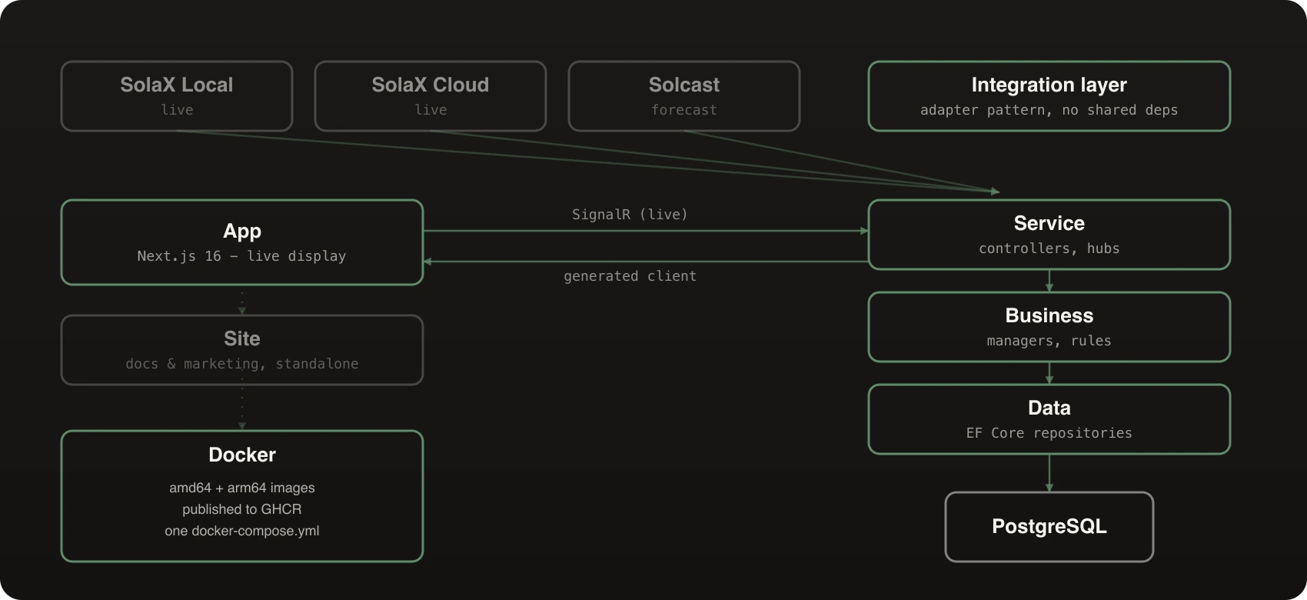Click 'amd64 + arm64 images' text

point(242,488)
